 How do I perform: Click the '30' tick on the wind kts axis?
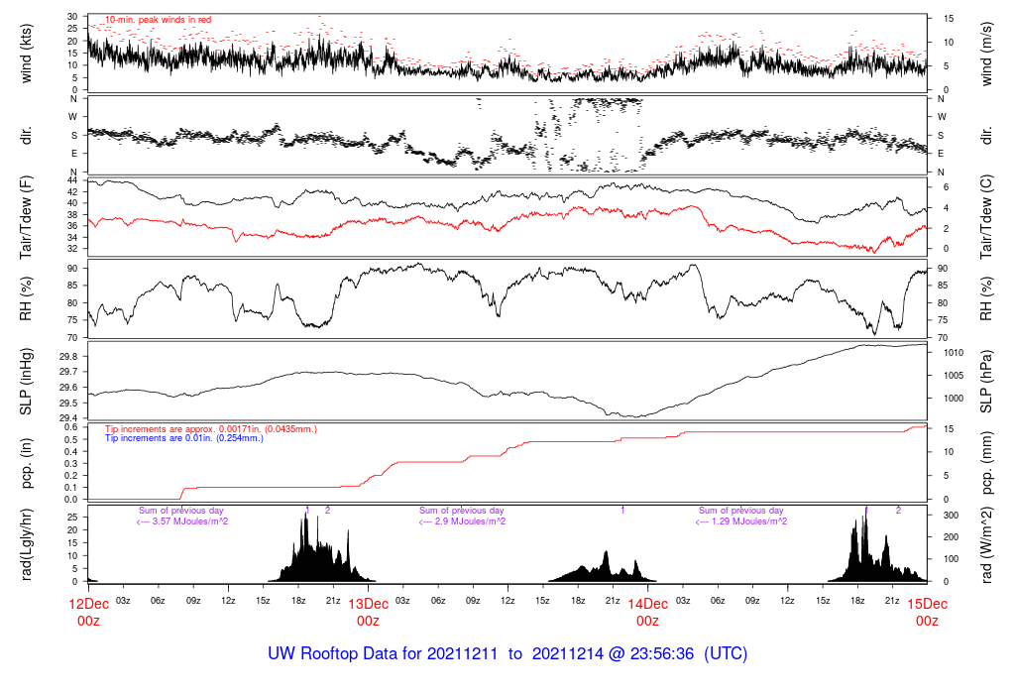point(72,16)
